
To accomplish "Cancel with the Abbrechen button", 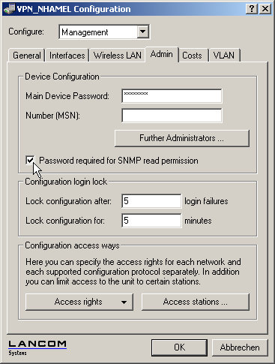I will pyautogui.click(x=240, y=347).
